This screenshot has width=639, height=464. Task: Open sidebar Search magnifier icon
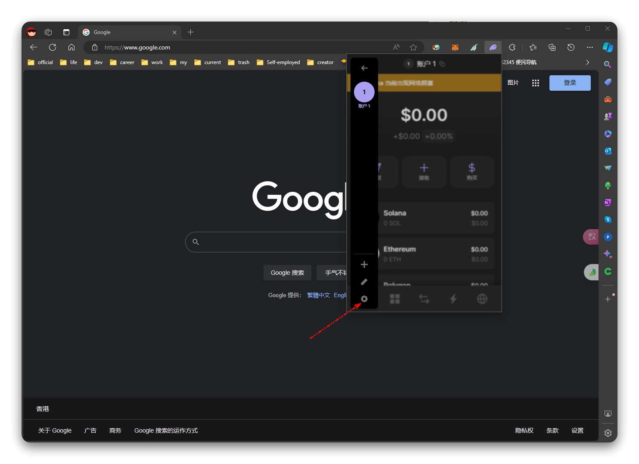tap(608, 65)
